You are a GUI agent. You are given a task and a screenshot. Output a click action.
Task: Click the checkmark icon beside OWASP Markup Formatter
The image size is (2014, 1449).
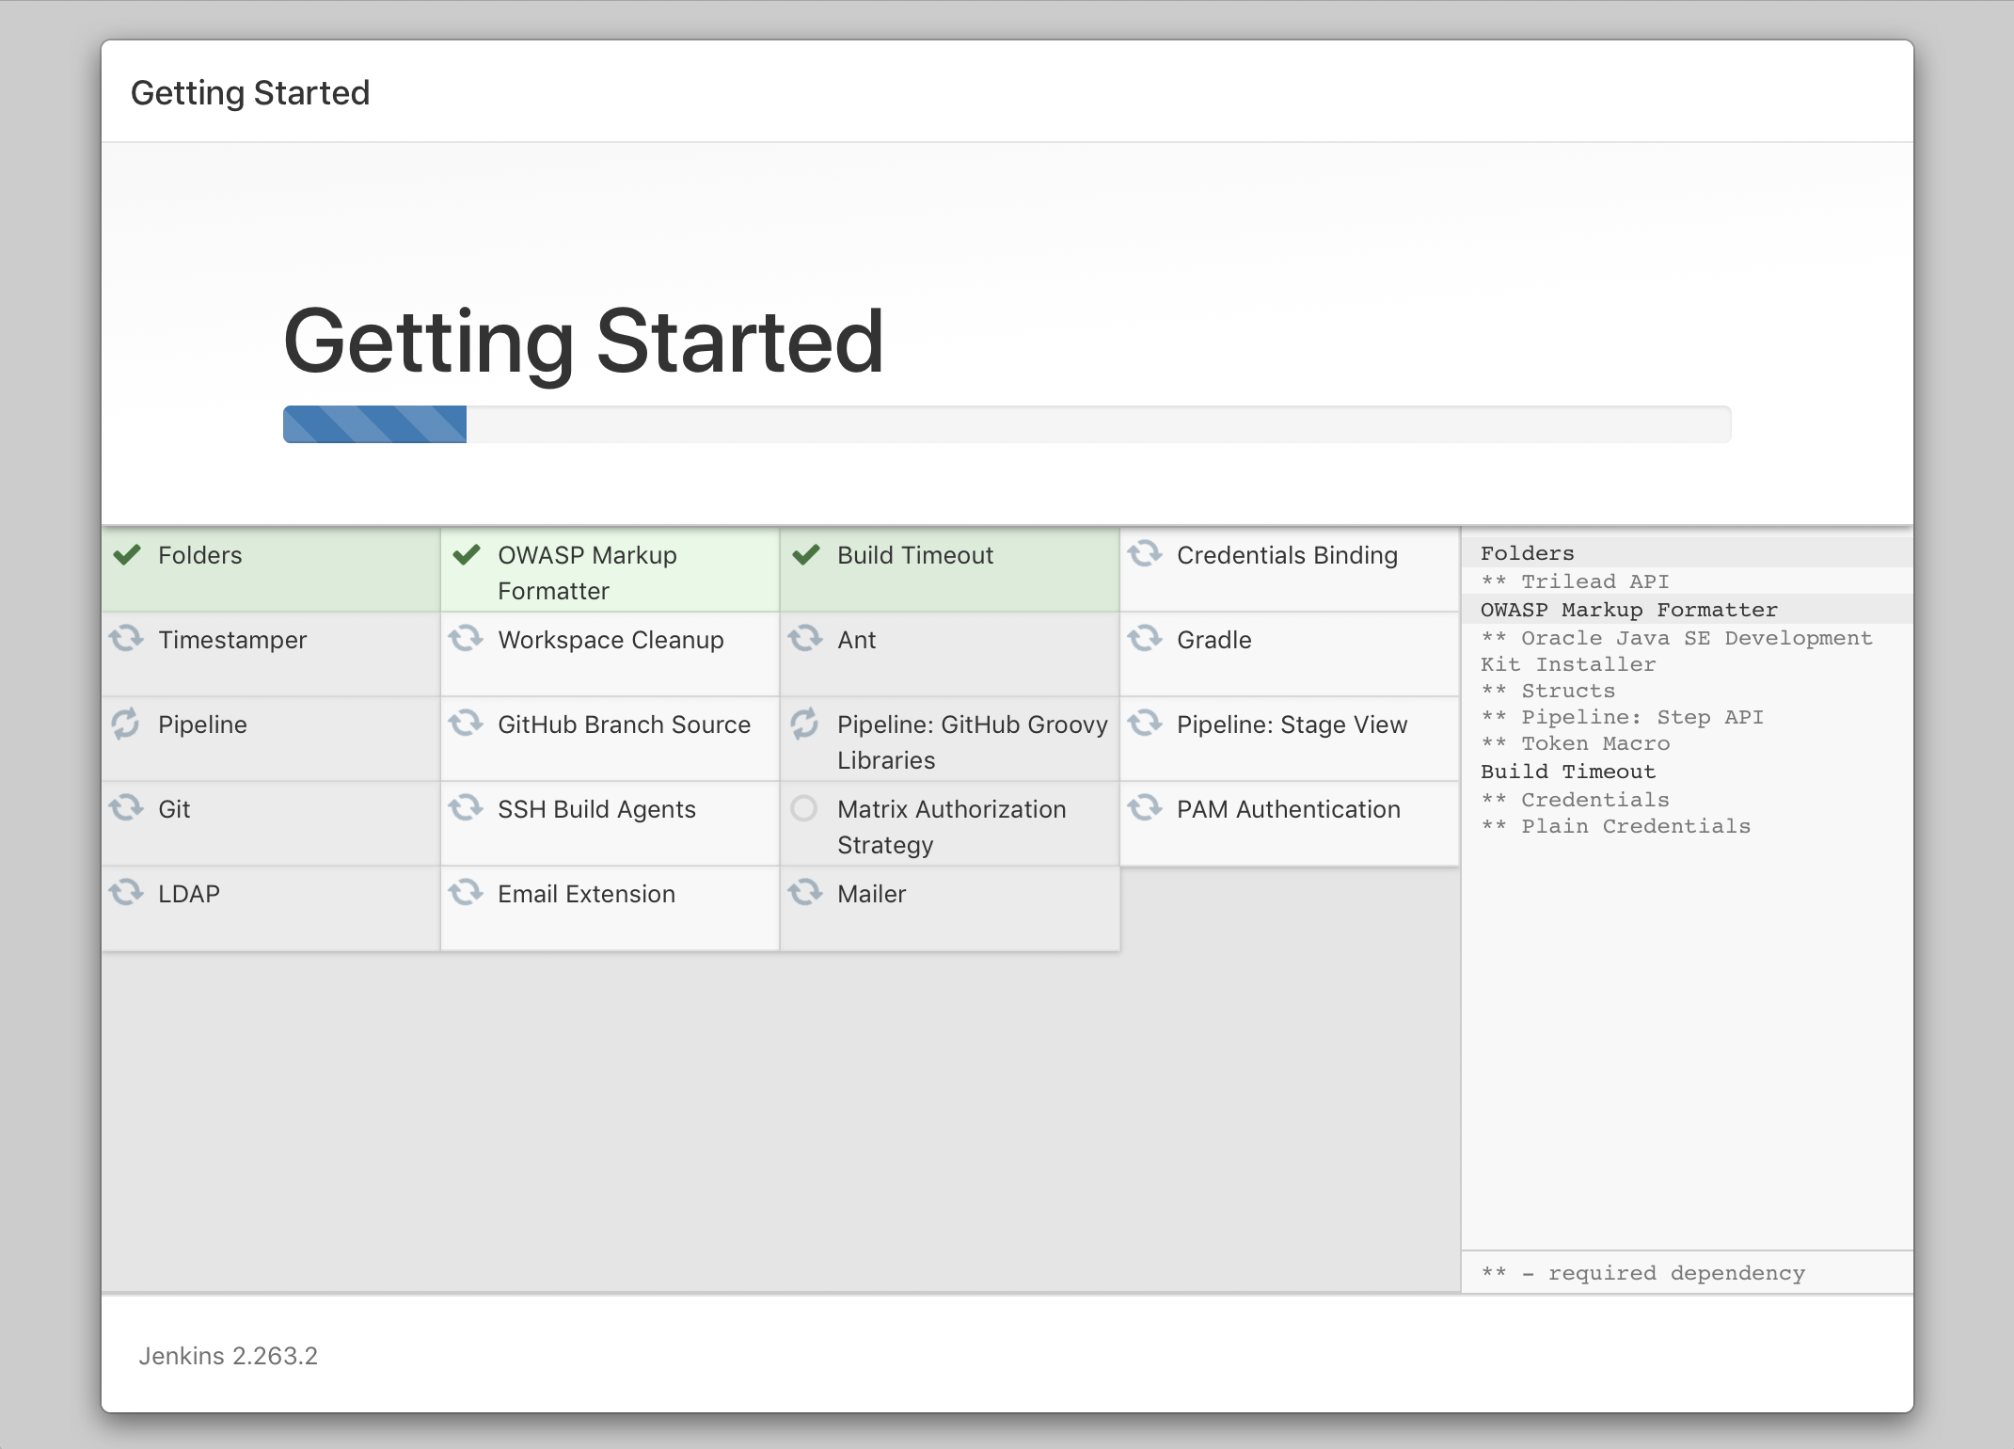point(467,554)
